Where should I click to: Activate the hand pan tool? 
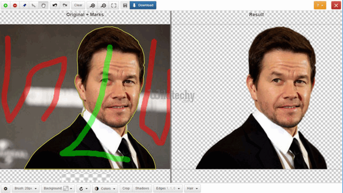pos(43,5)
